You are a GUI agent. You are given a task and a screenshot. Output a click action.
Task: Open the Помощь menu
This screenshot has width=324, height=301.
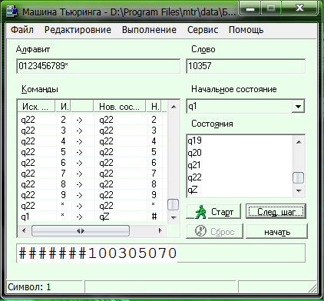pyautogui.click(x=246, y=30)
